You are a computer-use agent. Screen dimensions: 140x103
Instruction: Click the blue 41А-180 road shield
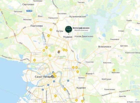pyautogui.click(x=29, y=11)
